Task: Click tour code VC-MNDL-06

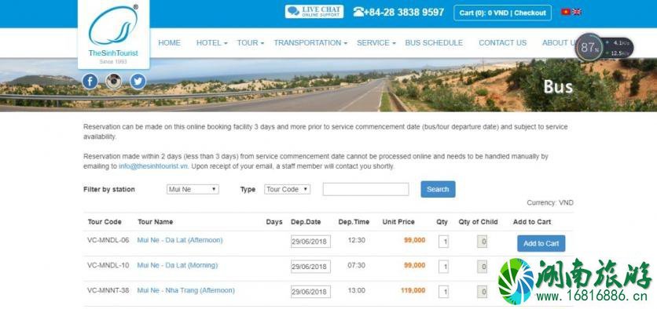Action: coord(108,240)
